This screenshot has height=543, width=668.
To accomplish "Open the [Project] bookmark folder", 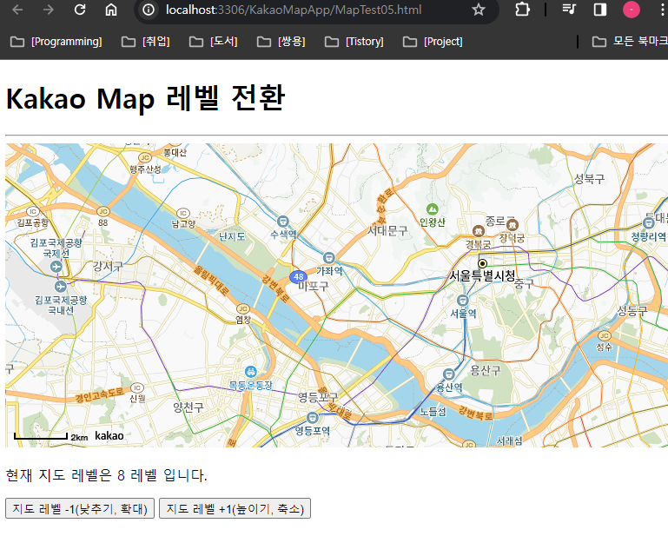I will point(433,42).
